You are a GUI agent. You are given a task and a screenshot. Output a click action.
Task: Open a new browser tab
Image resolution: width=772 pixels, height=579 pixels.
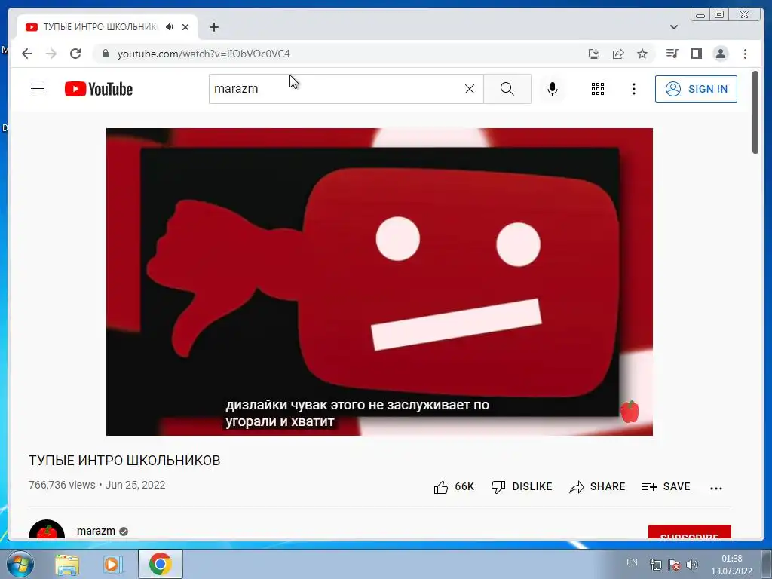pos(213,27)
